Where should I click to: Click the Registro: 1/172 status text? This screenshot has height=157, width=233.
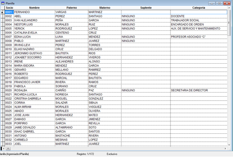click(85, 154)
